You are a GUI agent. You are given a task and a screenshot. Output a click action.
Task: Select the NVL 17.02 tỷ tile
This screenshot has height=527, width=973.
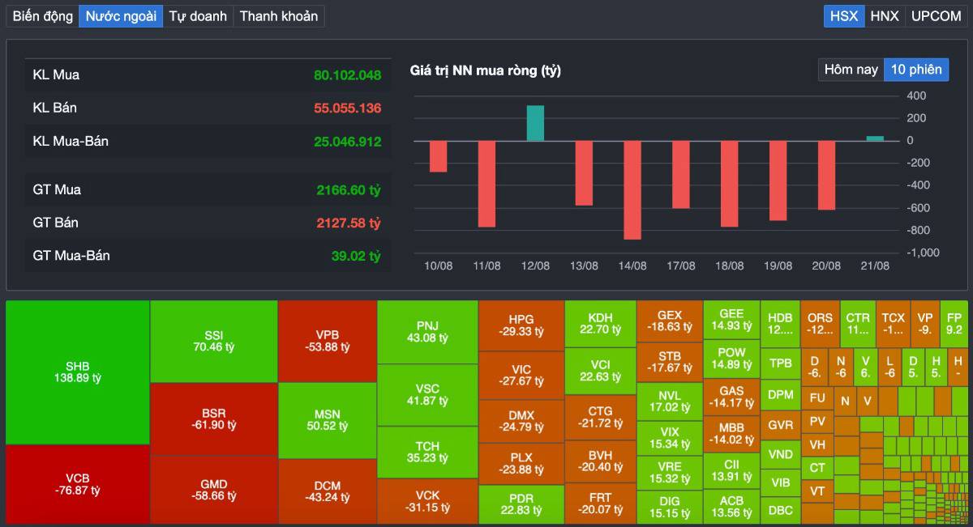pos(670,401)
